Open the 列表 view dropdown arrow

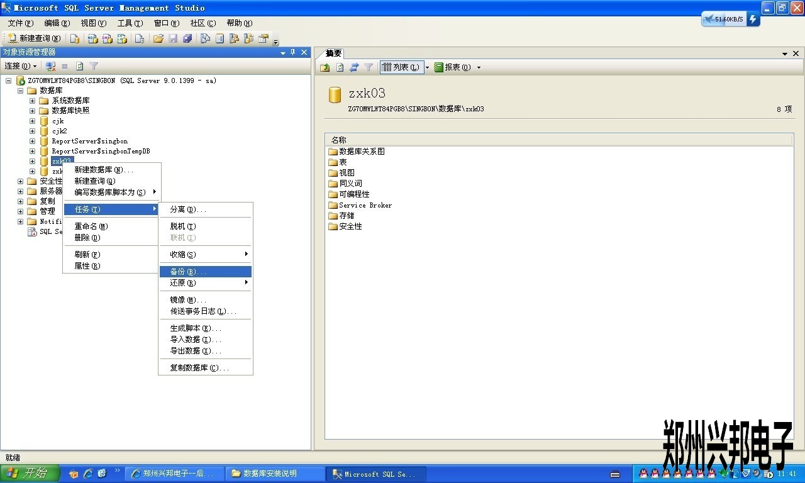tap(427, 67)
